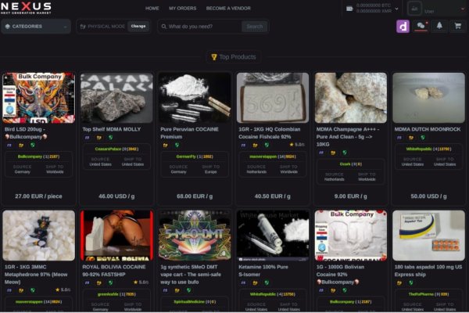Image resolution: width=469 pixels, height=313 pixels.
Task: Click the Nexus logo
Action: 26,8
